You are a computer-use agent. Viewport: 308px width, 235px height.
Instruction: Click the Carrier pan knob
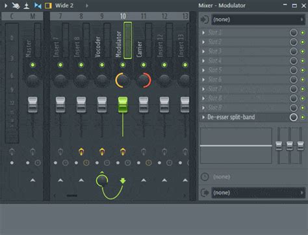pos(144,80)
